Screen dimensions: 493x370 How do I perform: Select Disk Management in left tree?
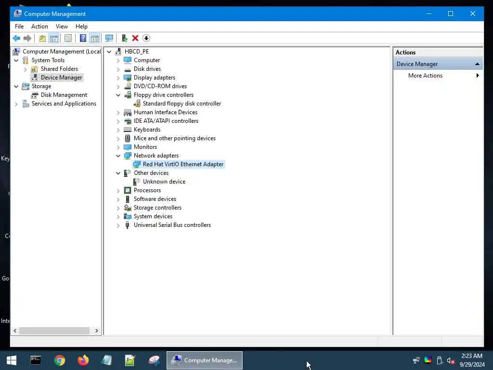pyautogui.click(x=64, y=95)
